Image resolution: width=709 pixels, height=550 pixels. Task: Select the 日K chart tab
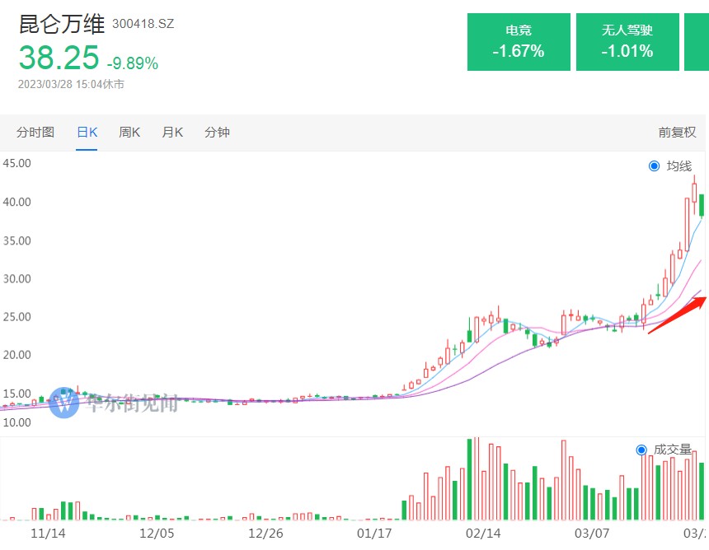tap(87, 133)
